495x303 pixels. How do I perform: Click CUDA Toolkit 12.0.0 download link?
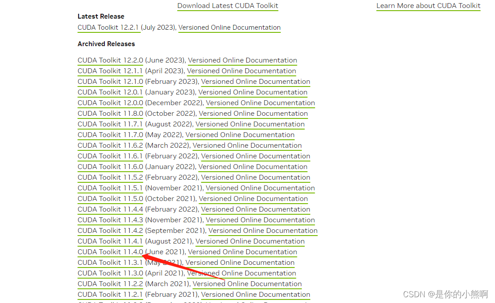click(x=110, y=103)
